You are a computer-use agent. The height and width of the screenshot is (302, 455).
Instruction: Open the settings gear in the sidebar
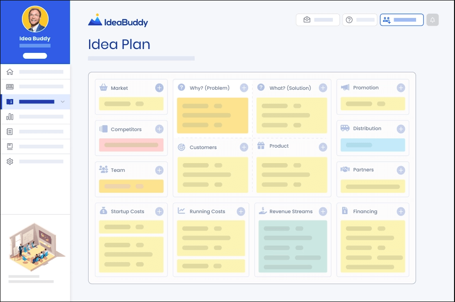pos(10,161)
